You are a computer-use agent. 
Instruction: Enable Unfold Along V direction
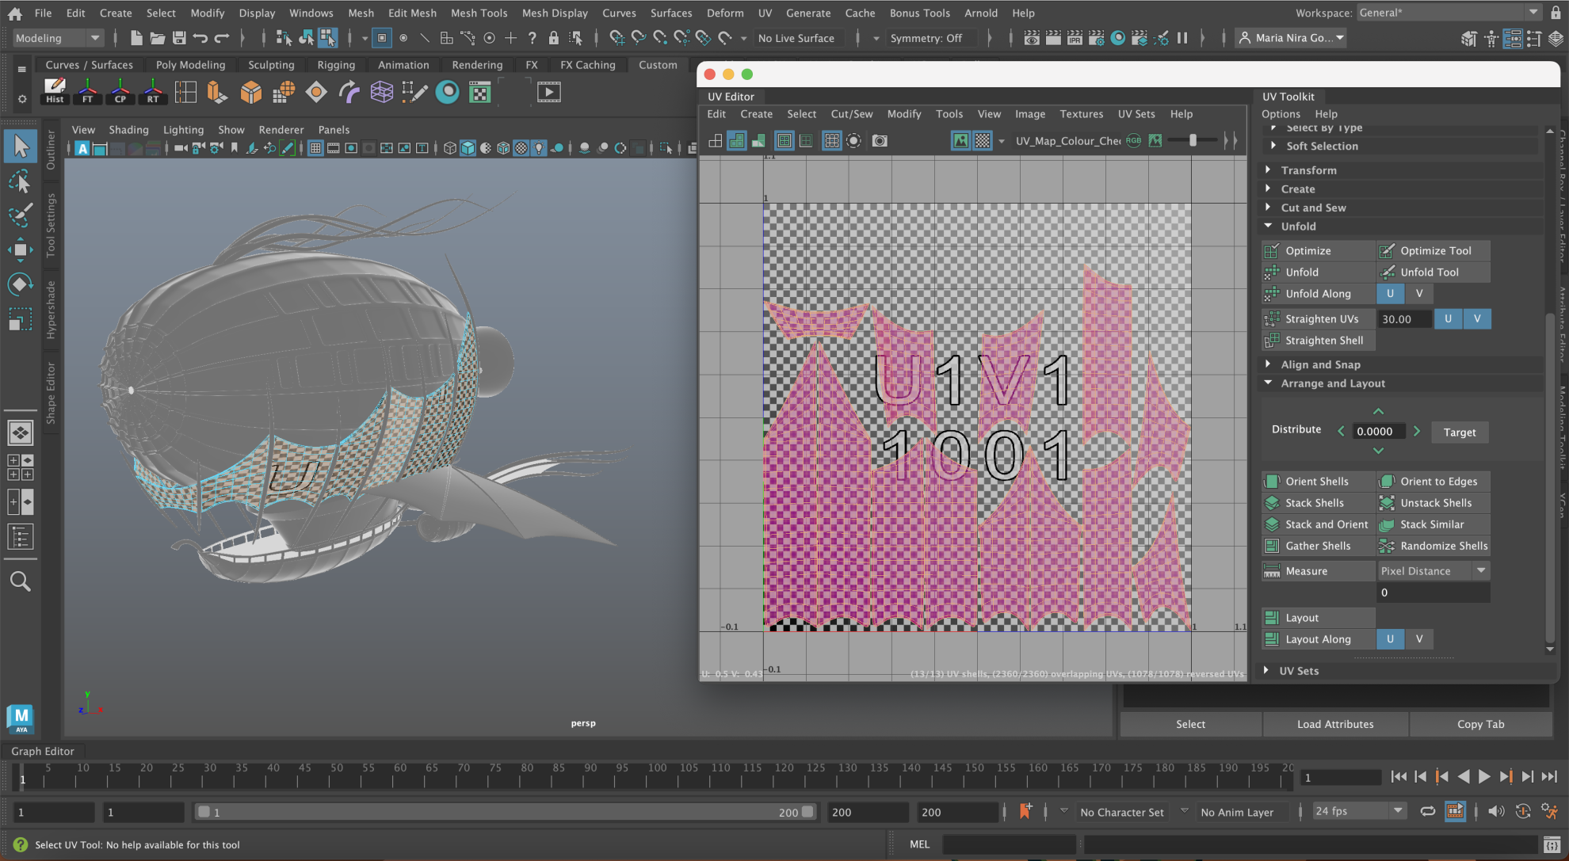pos(1419,294)
